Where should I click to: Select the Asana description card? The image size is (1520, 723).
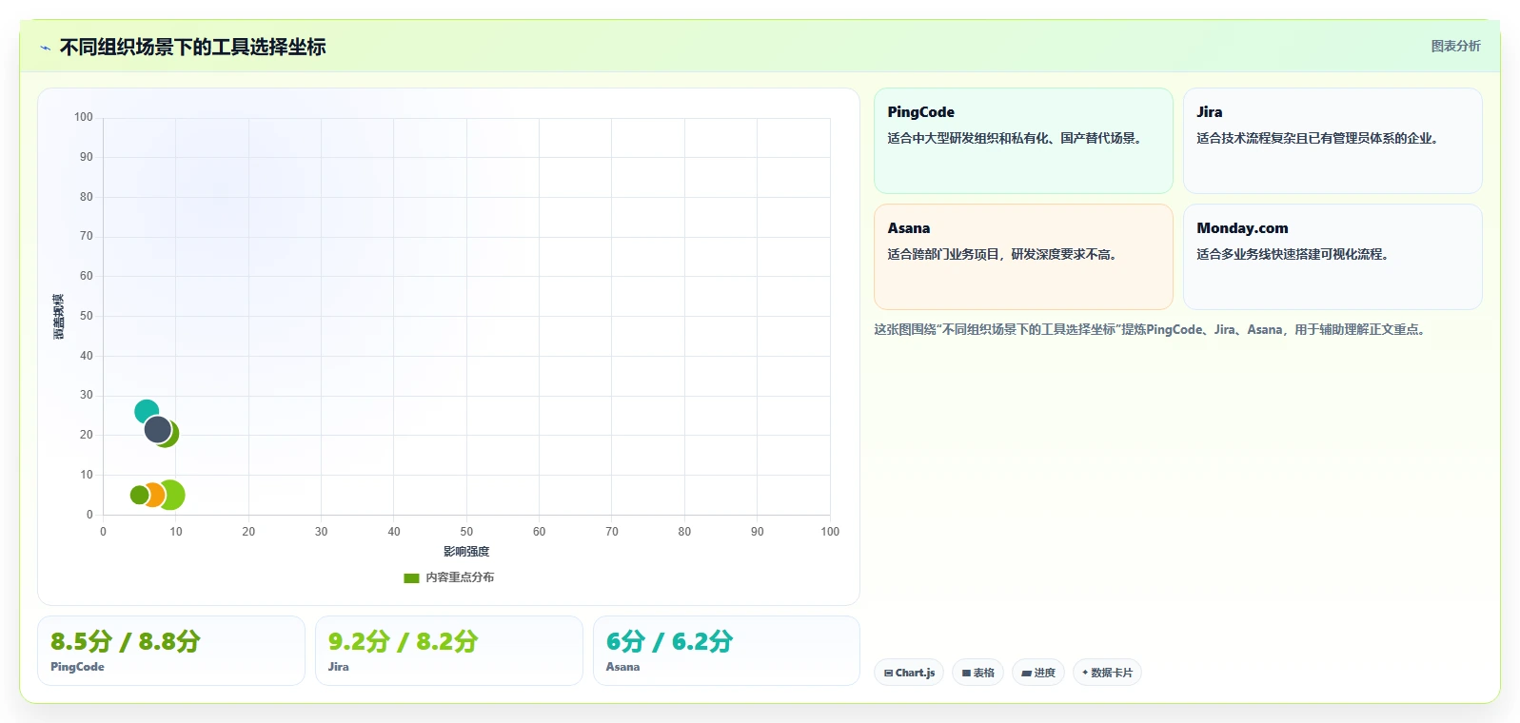1023,257
